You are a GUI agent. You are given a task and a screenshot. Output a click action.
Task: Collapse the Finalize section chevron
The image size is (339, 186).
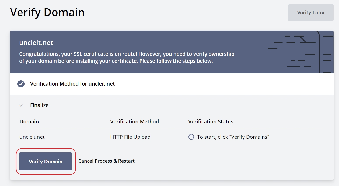pyautogui.click(x=21, y=105)
